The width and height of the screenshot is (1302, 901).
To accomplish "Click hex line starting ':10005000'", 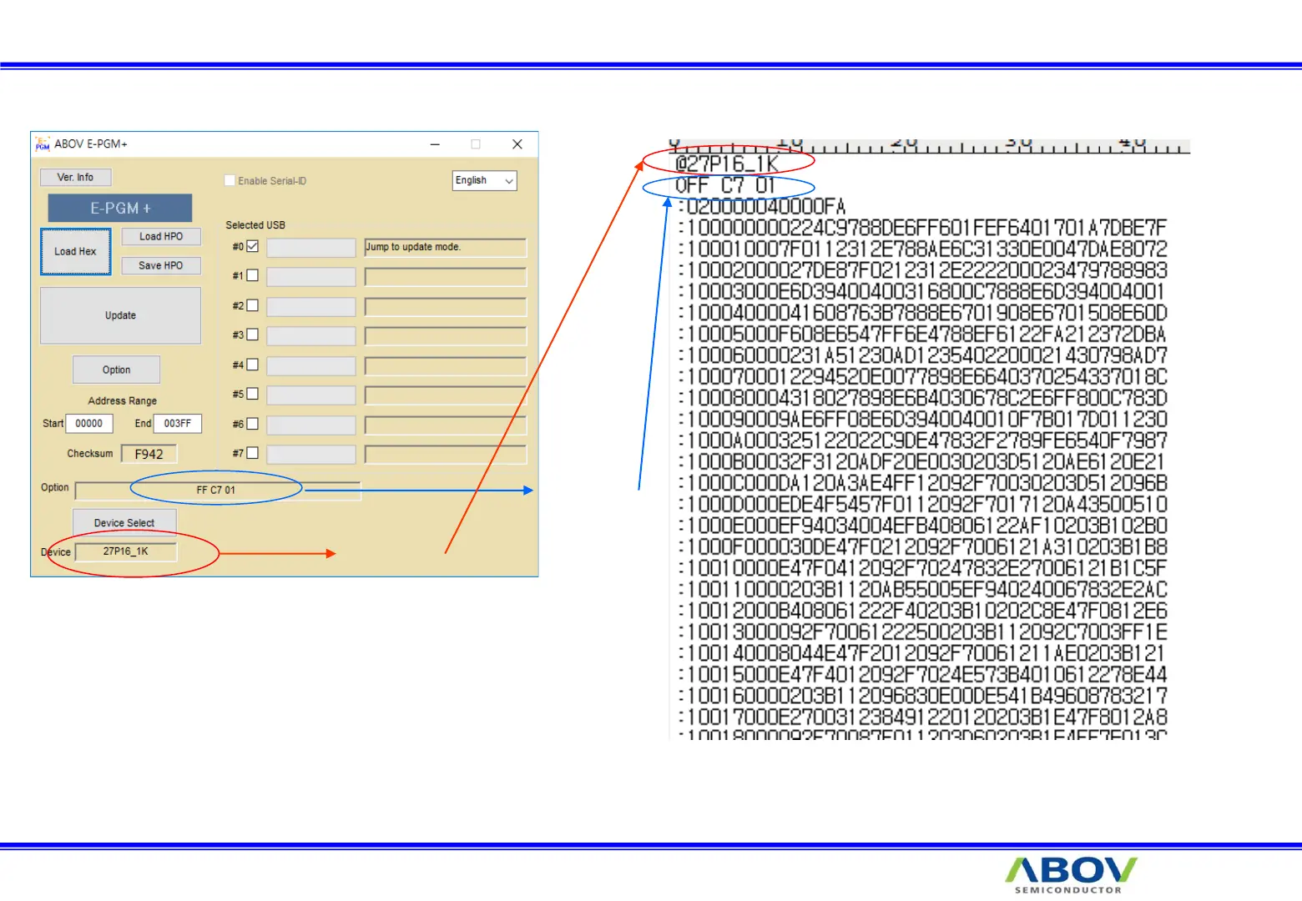I will [x=922, y=334].
